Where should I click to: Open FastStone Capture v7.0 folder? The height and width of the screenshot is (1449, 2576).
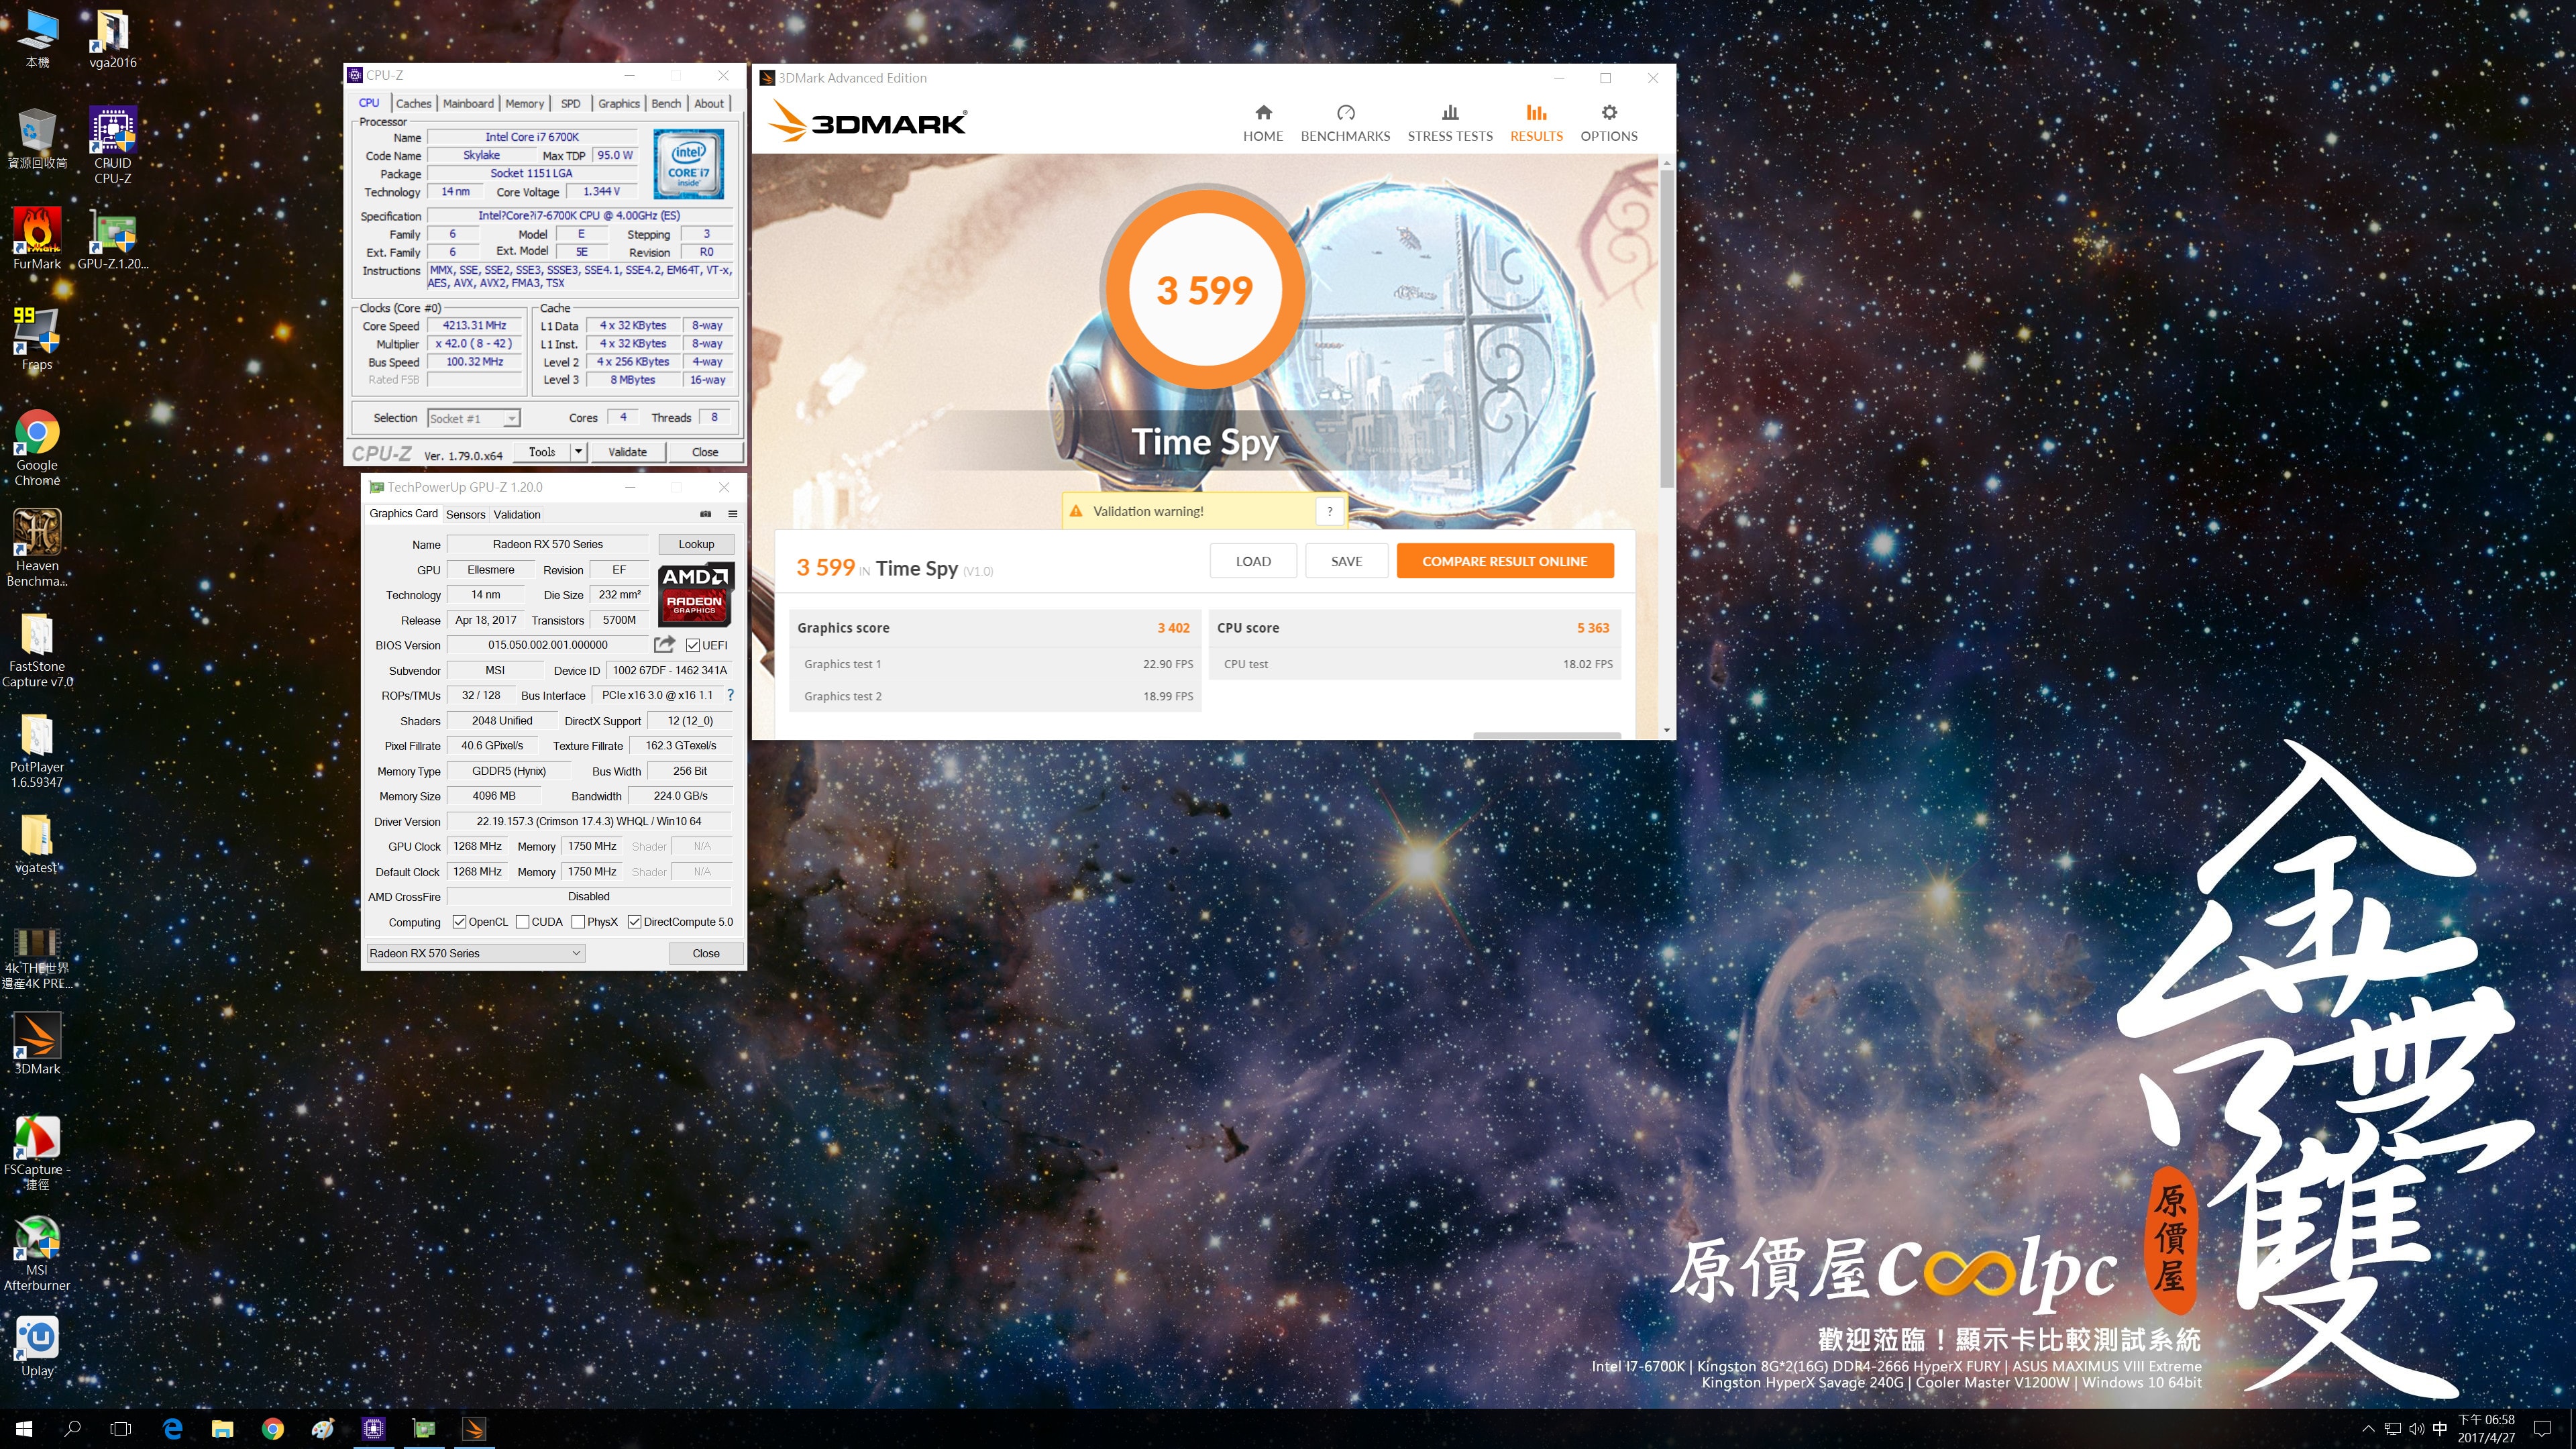click(37, 649)
